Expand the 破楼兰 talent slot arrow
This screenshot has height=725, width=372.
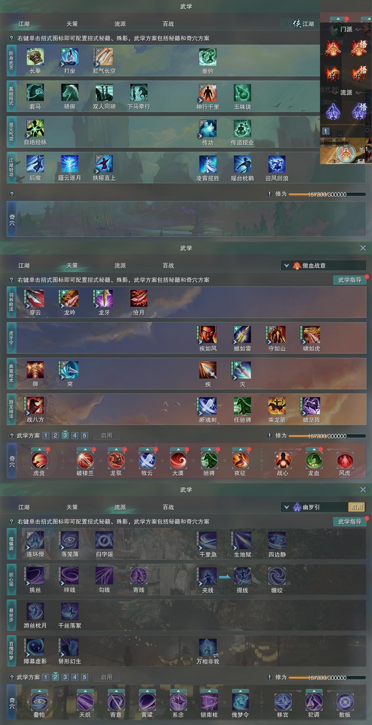(x=85, y=449)
